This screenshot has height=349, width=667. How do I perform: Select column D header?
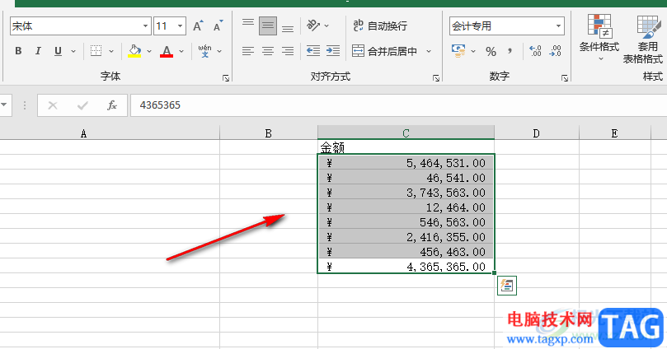point(537,133)
